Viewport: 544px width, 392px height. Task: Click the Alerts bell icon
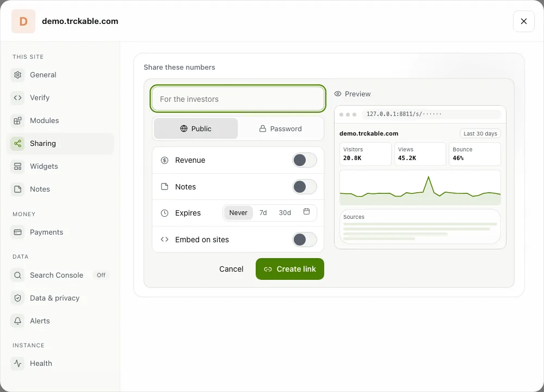(x=18, y=321)
